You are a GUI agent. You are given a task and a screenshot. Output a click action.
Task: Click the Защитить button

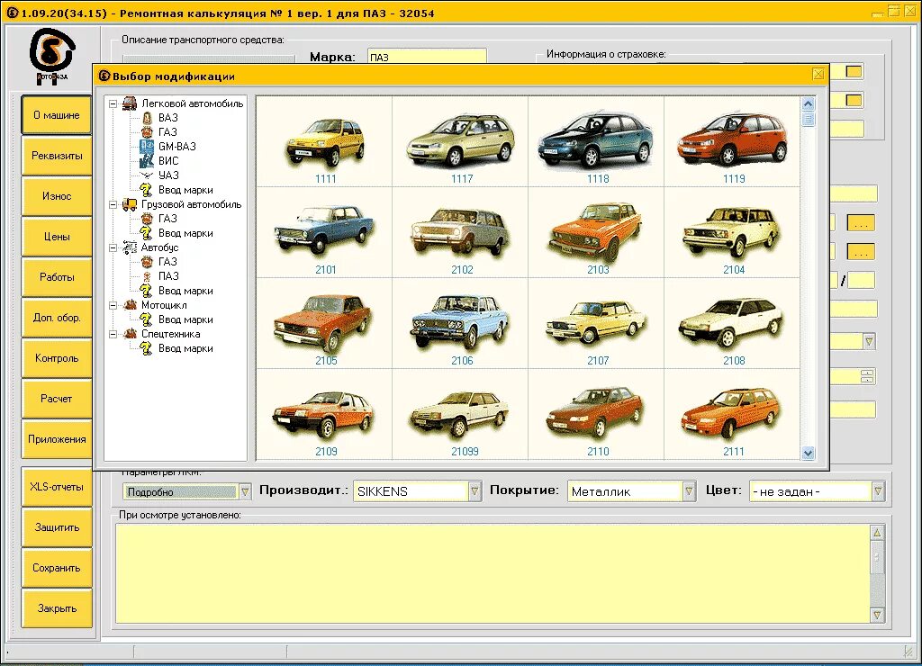(57, 528)
